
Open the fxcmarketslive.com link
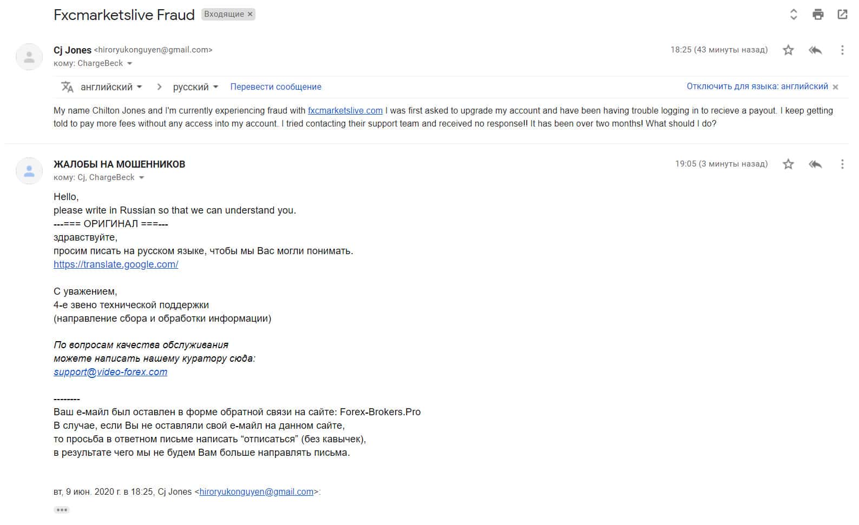pyautogui.click(x=345, y=111)
